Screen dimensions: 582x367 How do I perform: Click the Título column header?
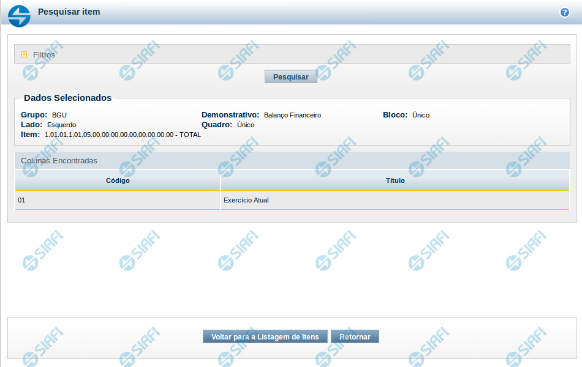point(395,180)
